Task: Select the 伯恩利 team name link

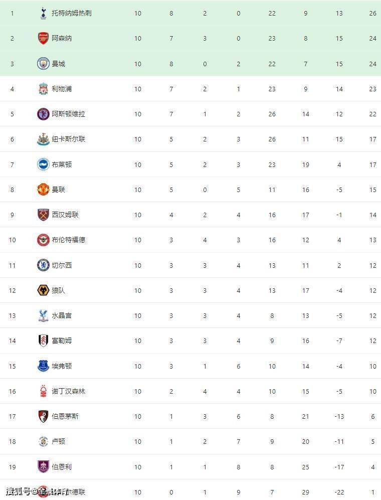Action: pos(62,467)
